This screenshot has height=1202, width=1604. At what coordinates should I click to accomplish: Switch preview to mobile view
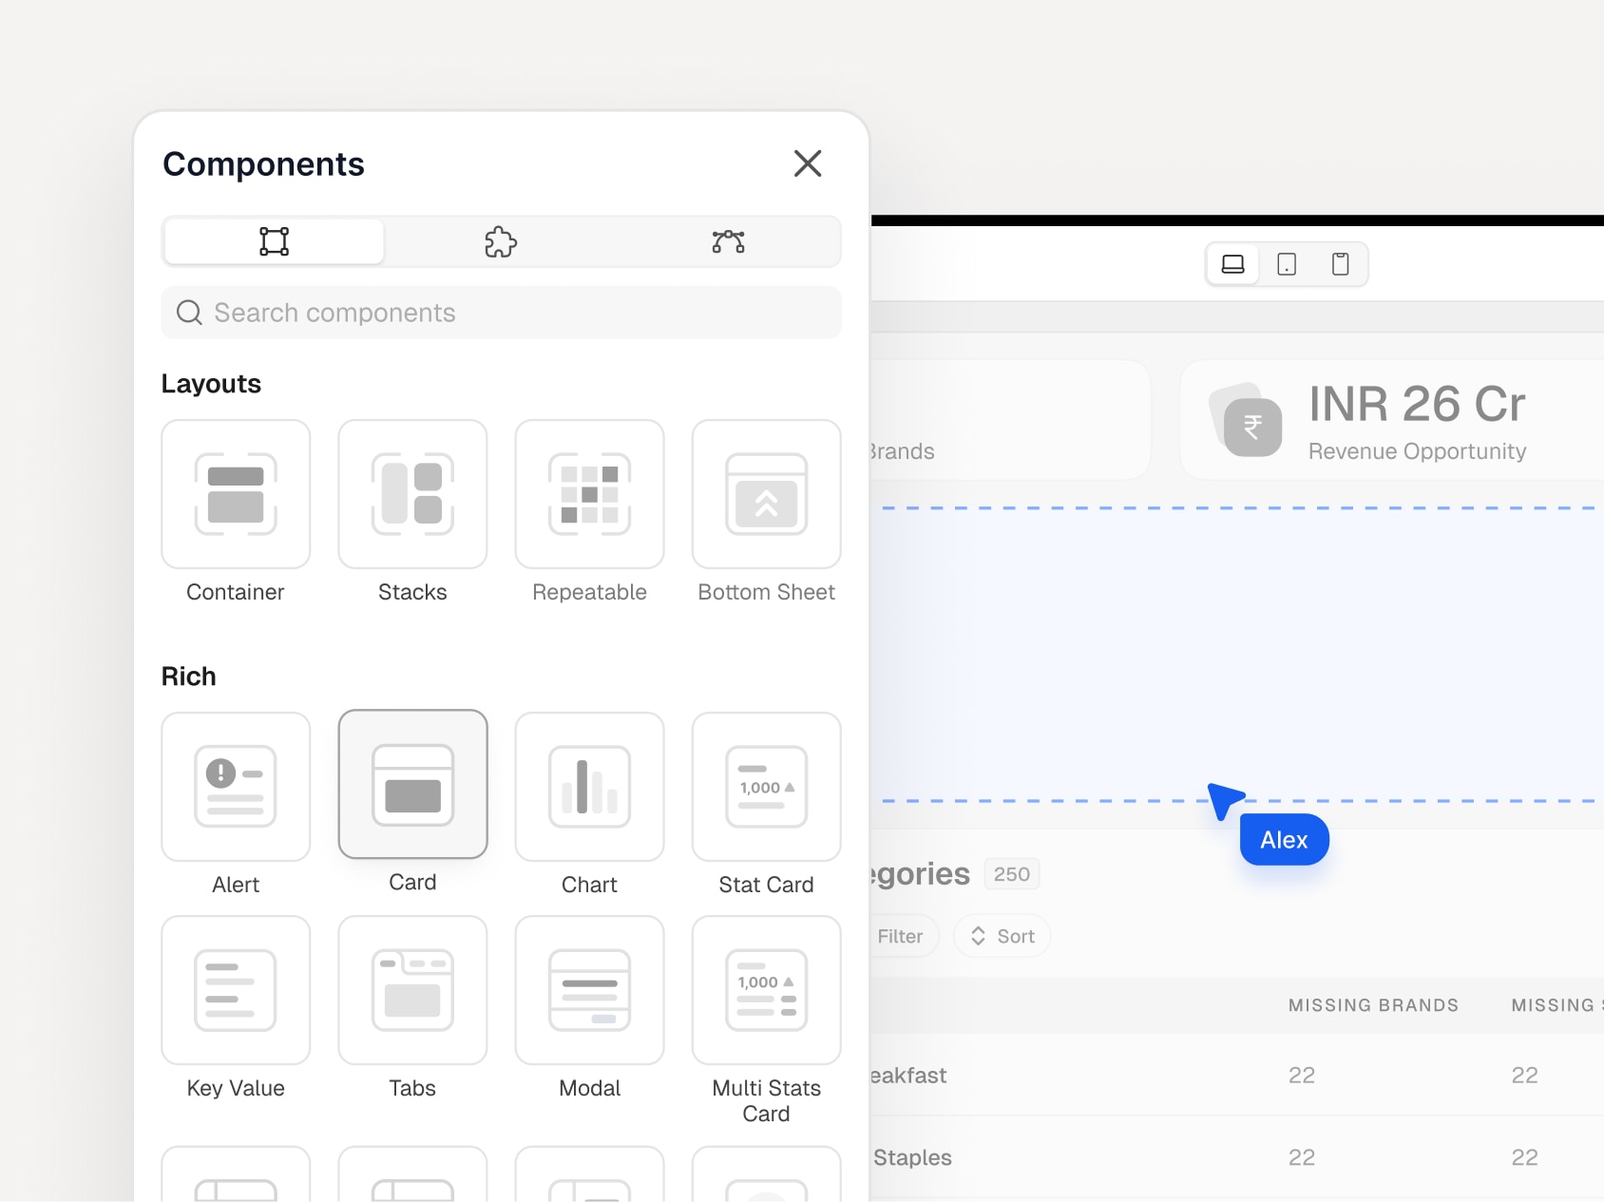[x=1341, y=264]
